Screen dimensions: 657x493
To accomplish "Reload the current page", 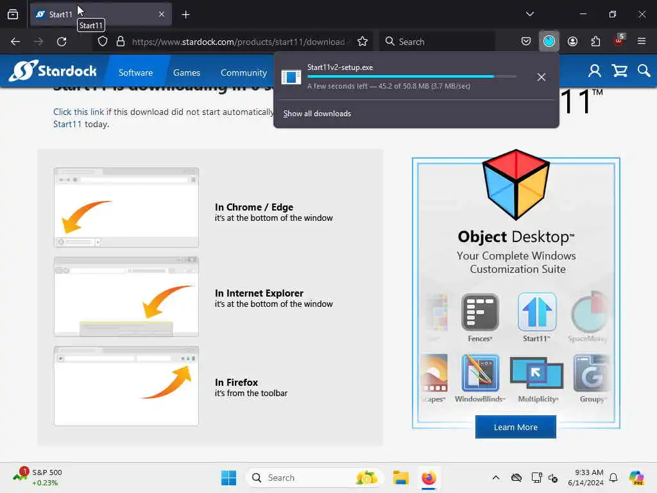I will 62,42.
